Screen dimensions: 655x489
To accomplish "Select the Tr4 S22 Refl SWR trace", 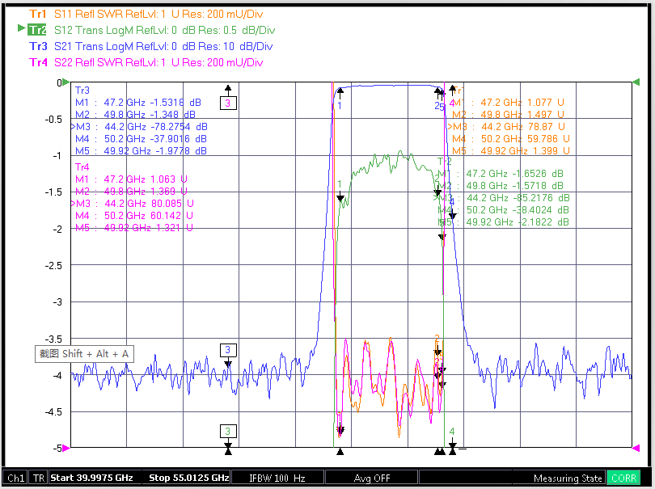I will (x=146, y=62).
